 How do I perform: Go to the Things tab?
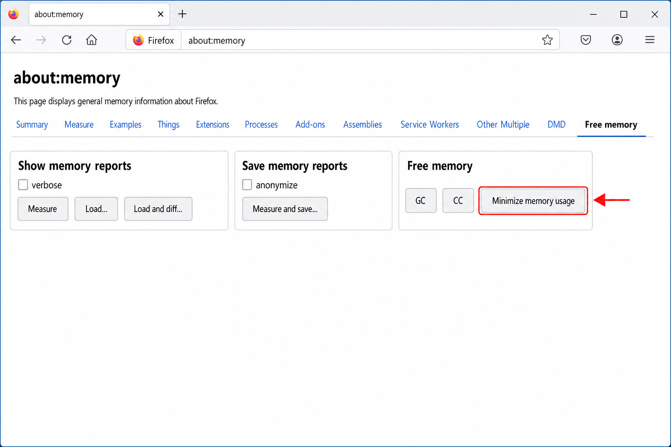click(x=168, y=125)
